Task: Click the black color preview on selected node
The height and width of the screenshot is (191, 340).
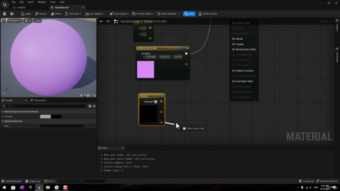Action: point(148,114)
